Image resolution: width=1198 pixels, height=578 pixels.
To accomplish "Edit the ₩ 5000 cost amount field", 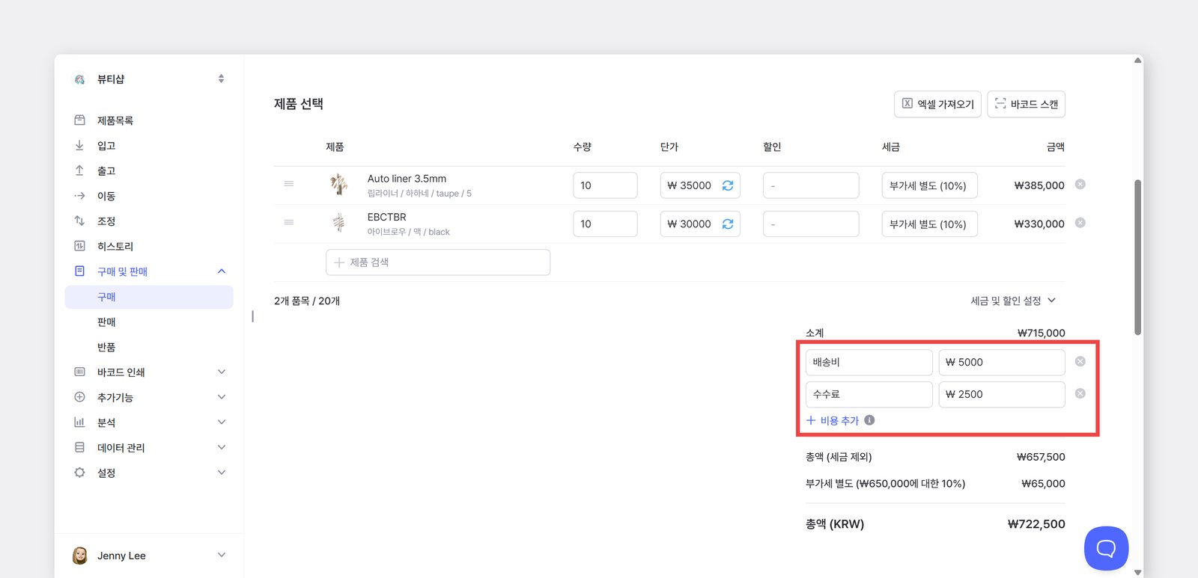I will point(1002,362).
